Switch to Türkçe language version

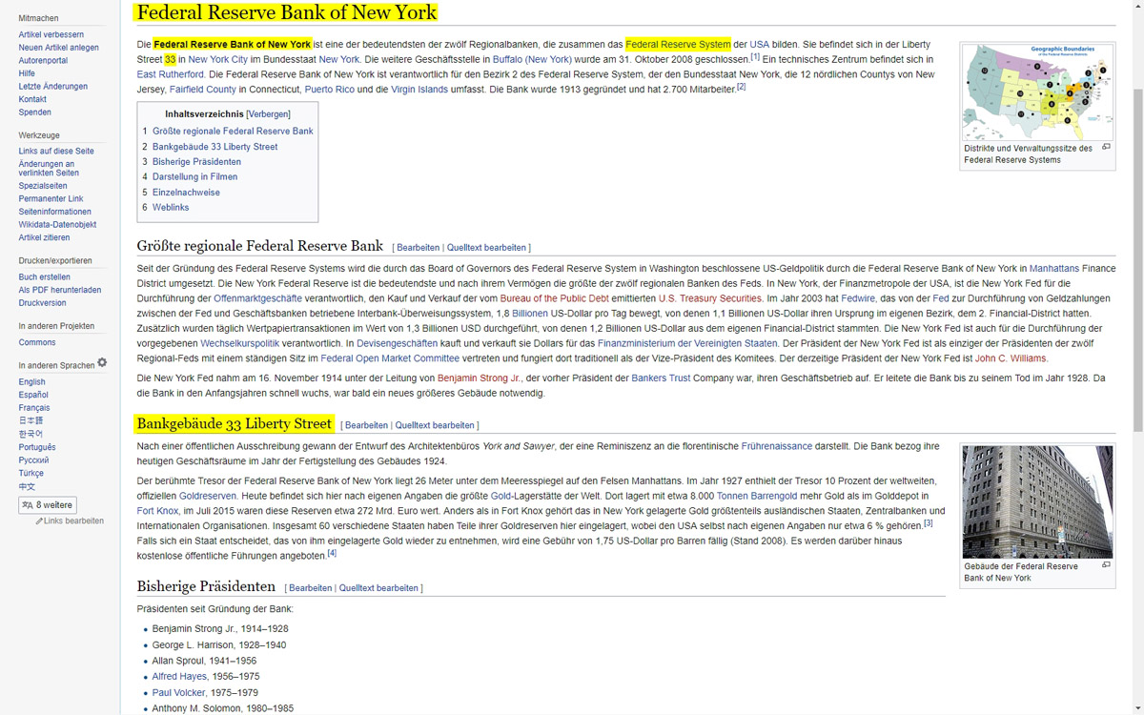coord(31,473)
